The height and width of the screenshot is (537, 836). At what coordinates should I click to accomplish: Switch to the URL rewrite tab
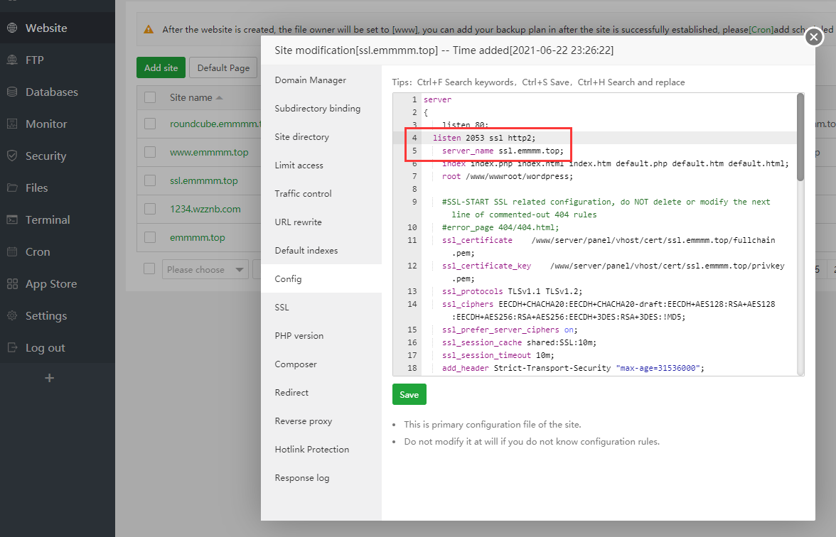point(298,222)
